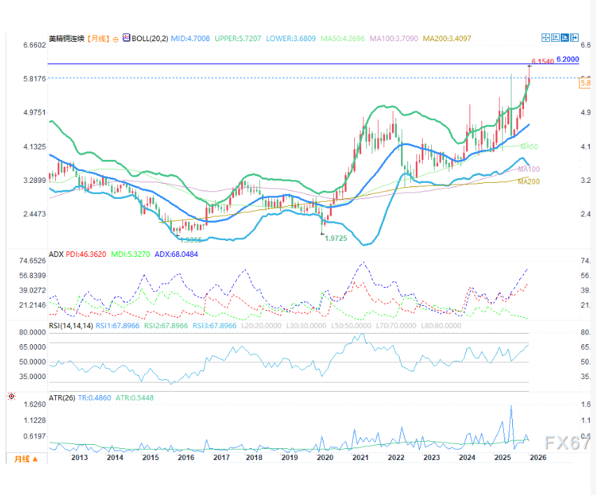Click the red sun icon beside ATR panel
This screenshot has height=495, width=596.
click(10, 397)
